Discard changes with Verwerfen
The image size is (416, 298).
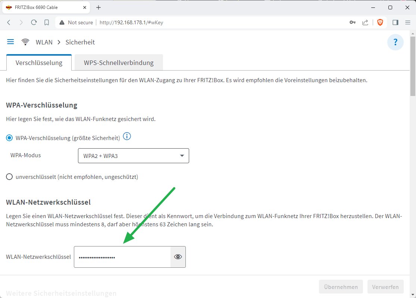(x=385, y=286)
